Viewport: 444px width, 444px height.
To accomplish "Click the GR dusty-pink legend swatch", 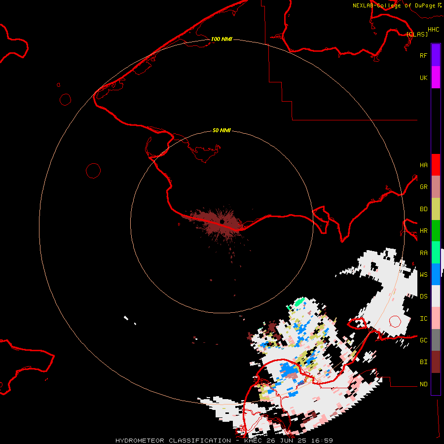I will tap(436, 187).
